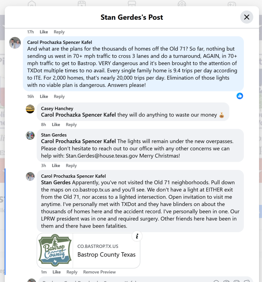Screen dimensions: 262x282
Task: Click the scrollbar on the right edge
Action: click(x=260, y=138)
